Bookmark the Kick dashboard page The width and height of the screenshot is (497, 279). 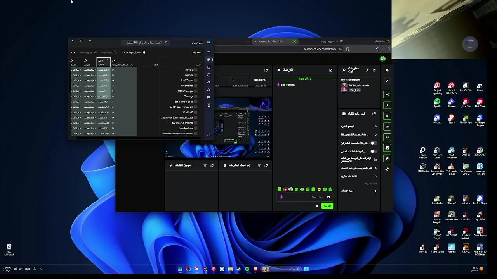coord(348,49)
